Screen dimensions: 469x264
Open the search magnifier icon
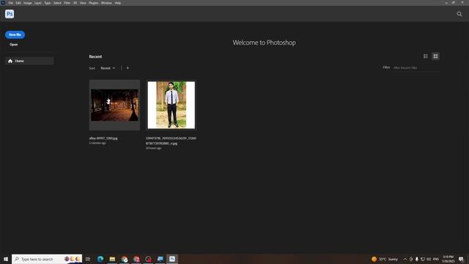tap(459, 14)
